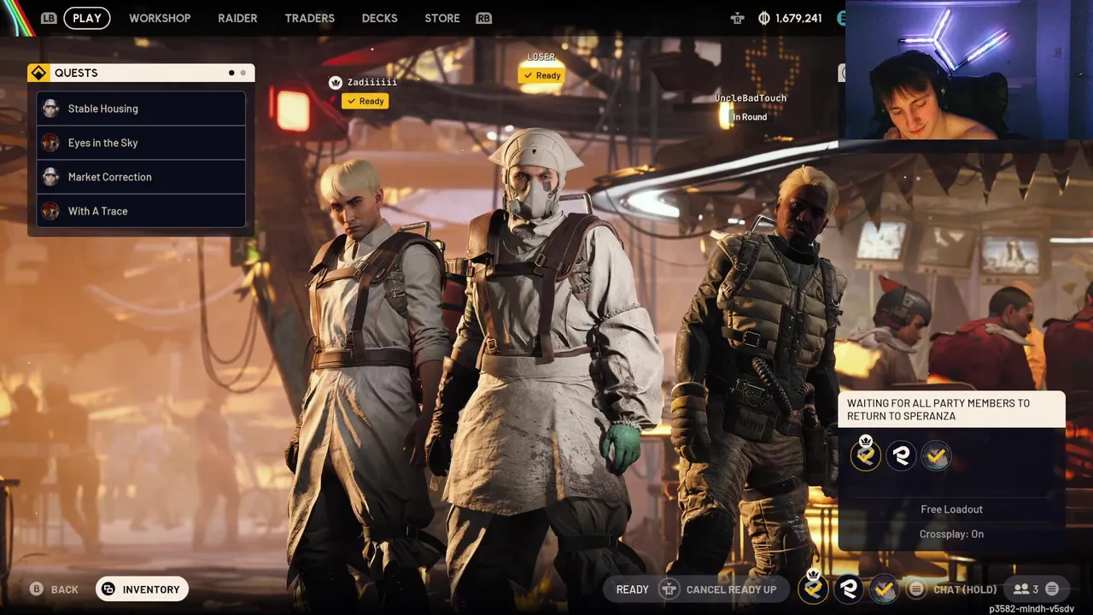Click the Stable Housing trader portrait icon

(50, 108)
